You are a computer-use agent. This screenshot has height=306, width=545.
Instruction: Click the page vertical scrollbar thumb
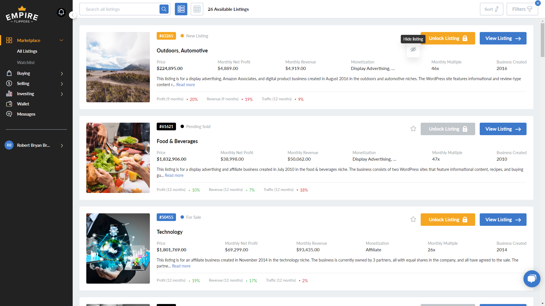pyautogui.click(x=542, y=40)
